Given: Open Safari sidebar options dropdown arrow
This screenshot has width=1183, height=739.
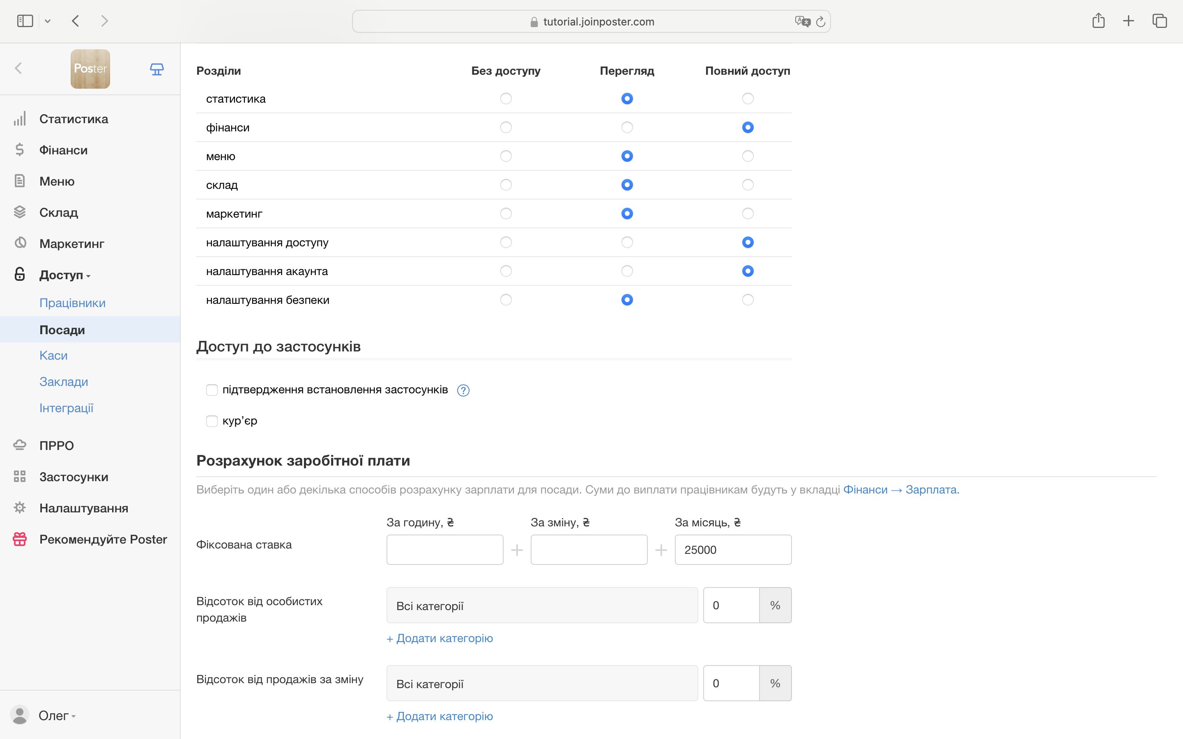Looking at the screenshot, I should point(47,21).
